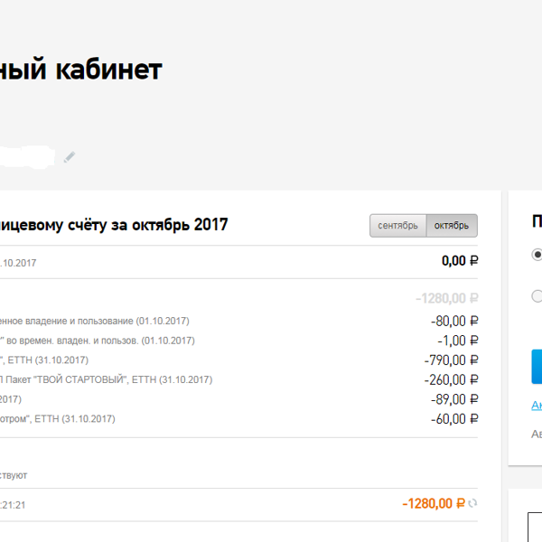Image resolution: width=542 pixels, height=542 pixels.
Task: Click the grayed -1280,00 ₽ charges total
Action: [x=447, y=298]
